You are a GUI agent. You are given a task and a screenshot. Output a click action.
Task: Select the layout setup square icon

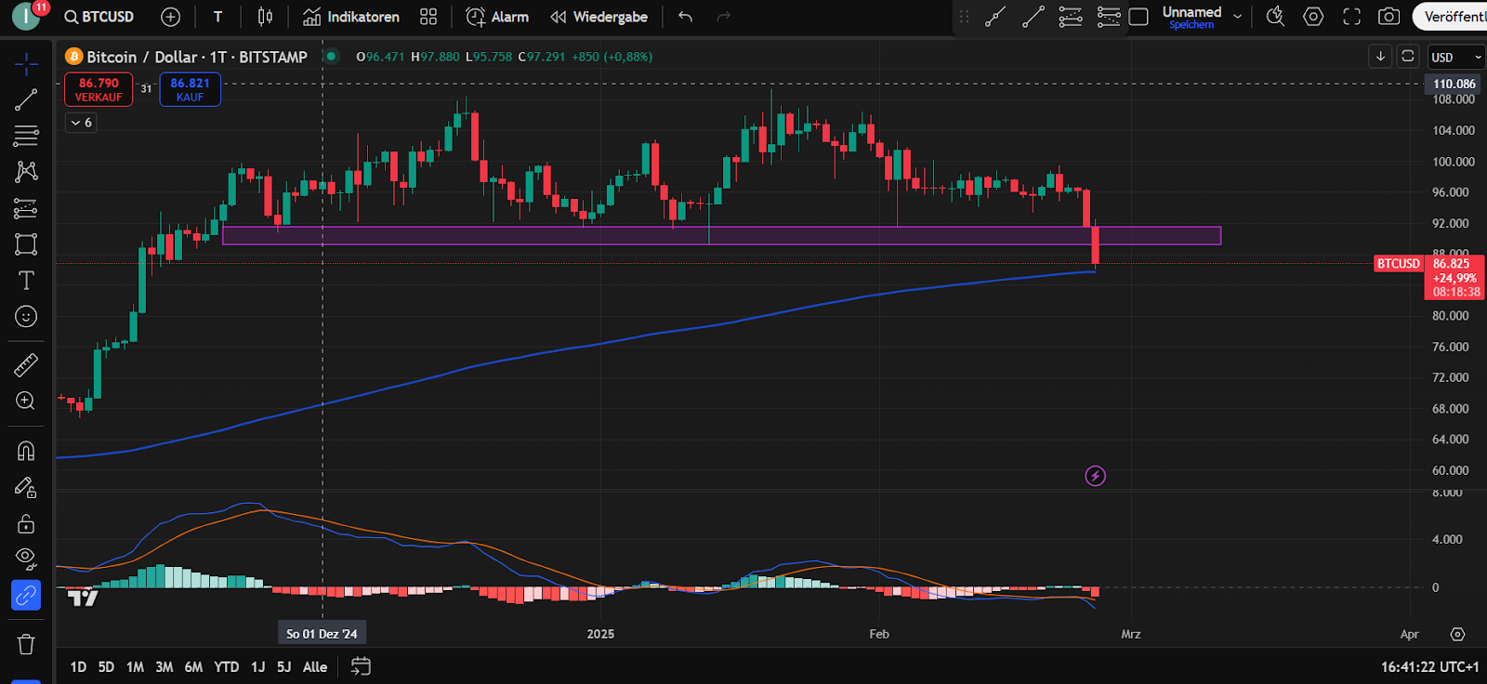[1138, 17]
